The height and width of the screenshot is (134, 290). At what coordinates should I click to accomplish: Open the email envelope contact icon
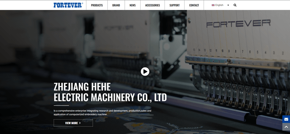[x=286, y=119]
